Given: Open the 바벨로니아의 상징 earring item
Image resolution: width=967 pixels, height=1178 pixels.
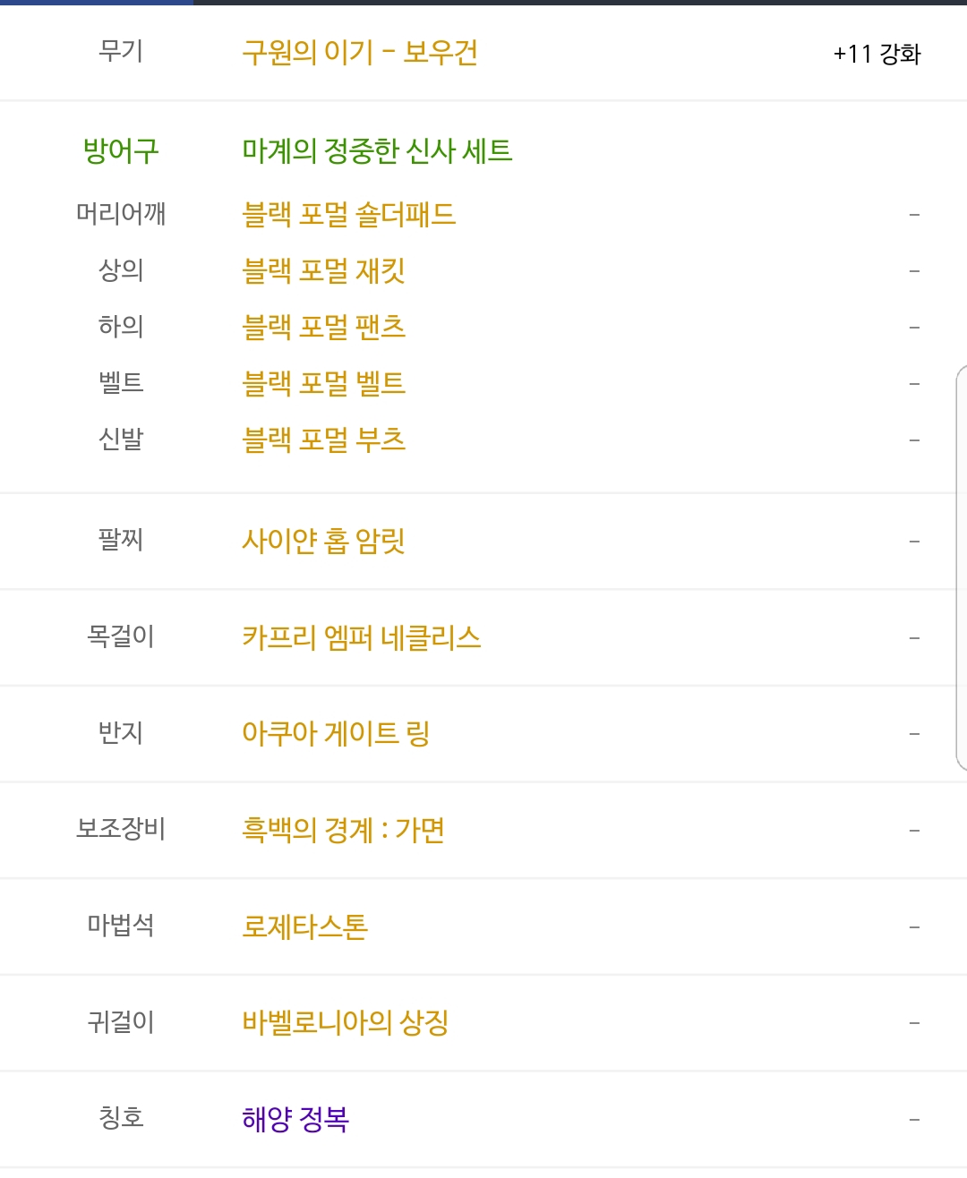Looking at the screenshot, I should pyautogui.click(x=345, y=1022).
